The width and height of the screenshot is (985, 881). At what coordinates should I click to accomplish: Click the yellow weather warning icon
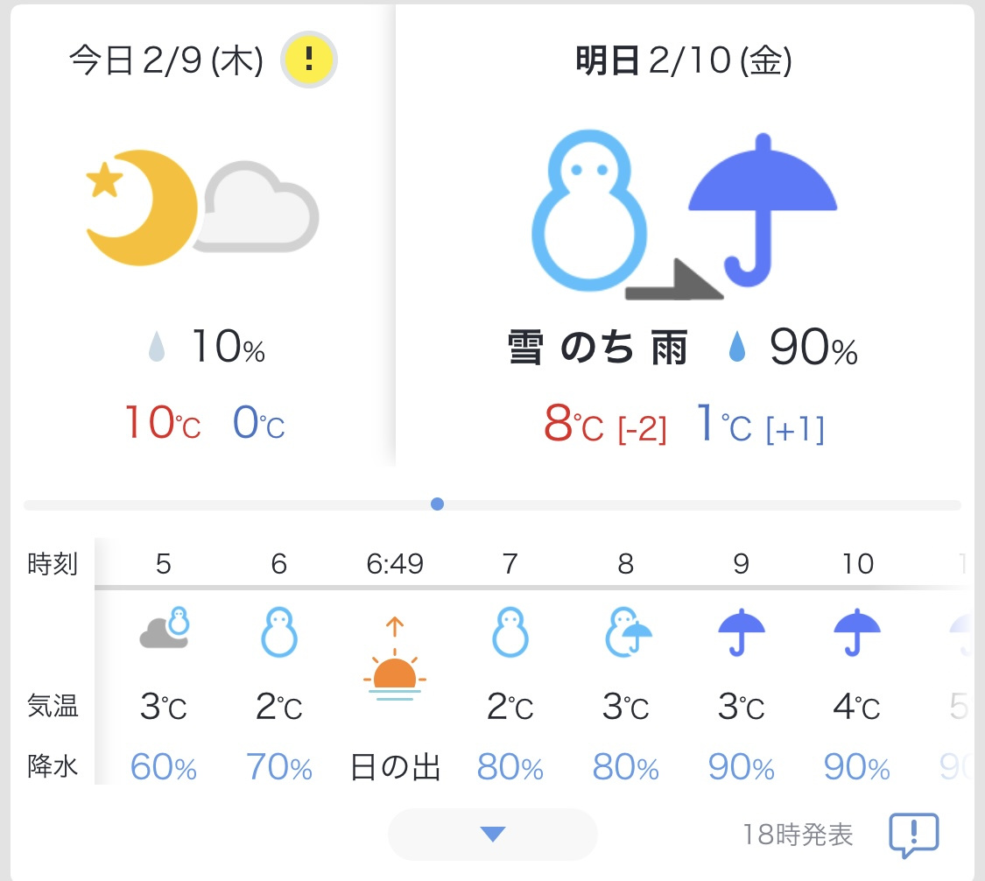point(308,60)
